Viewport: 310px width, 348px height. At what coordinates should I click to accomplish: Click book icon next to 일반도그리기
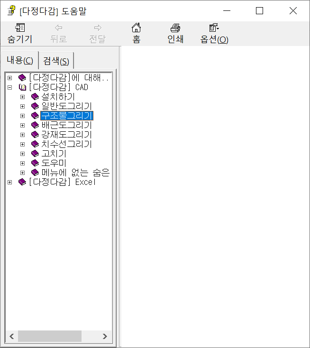pyautogui.click(x=35, y=106)
